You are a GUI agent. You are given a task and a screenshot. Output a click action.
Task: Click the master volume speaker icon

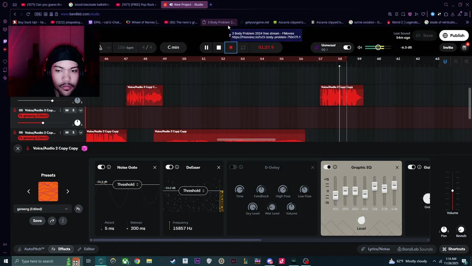tap(360, 47)
